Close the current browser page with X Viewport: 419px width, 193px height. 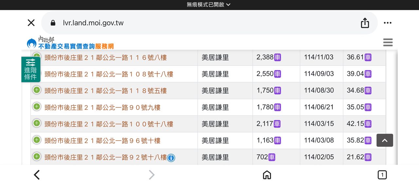coord(31,23)
